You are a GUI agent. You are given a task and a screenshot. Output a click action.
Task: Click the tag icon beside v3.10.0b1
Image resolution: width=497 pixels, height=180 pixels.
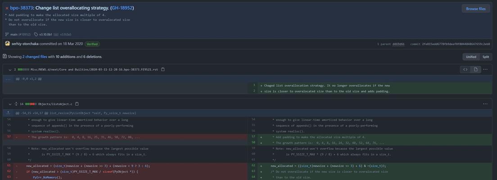click(36, 34)
